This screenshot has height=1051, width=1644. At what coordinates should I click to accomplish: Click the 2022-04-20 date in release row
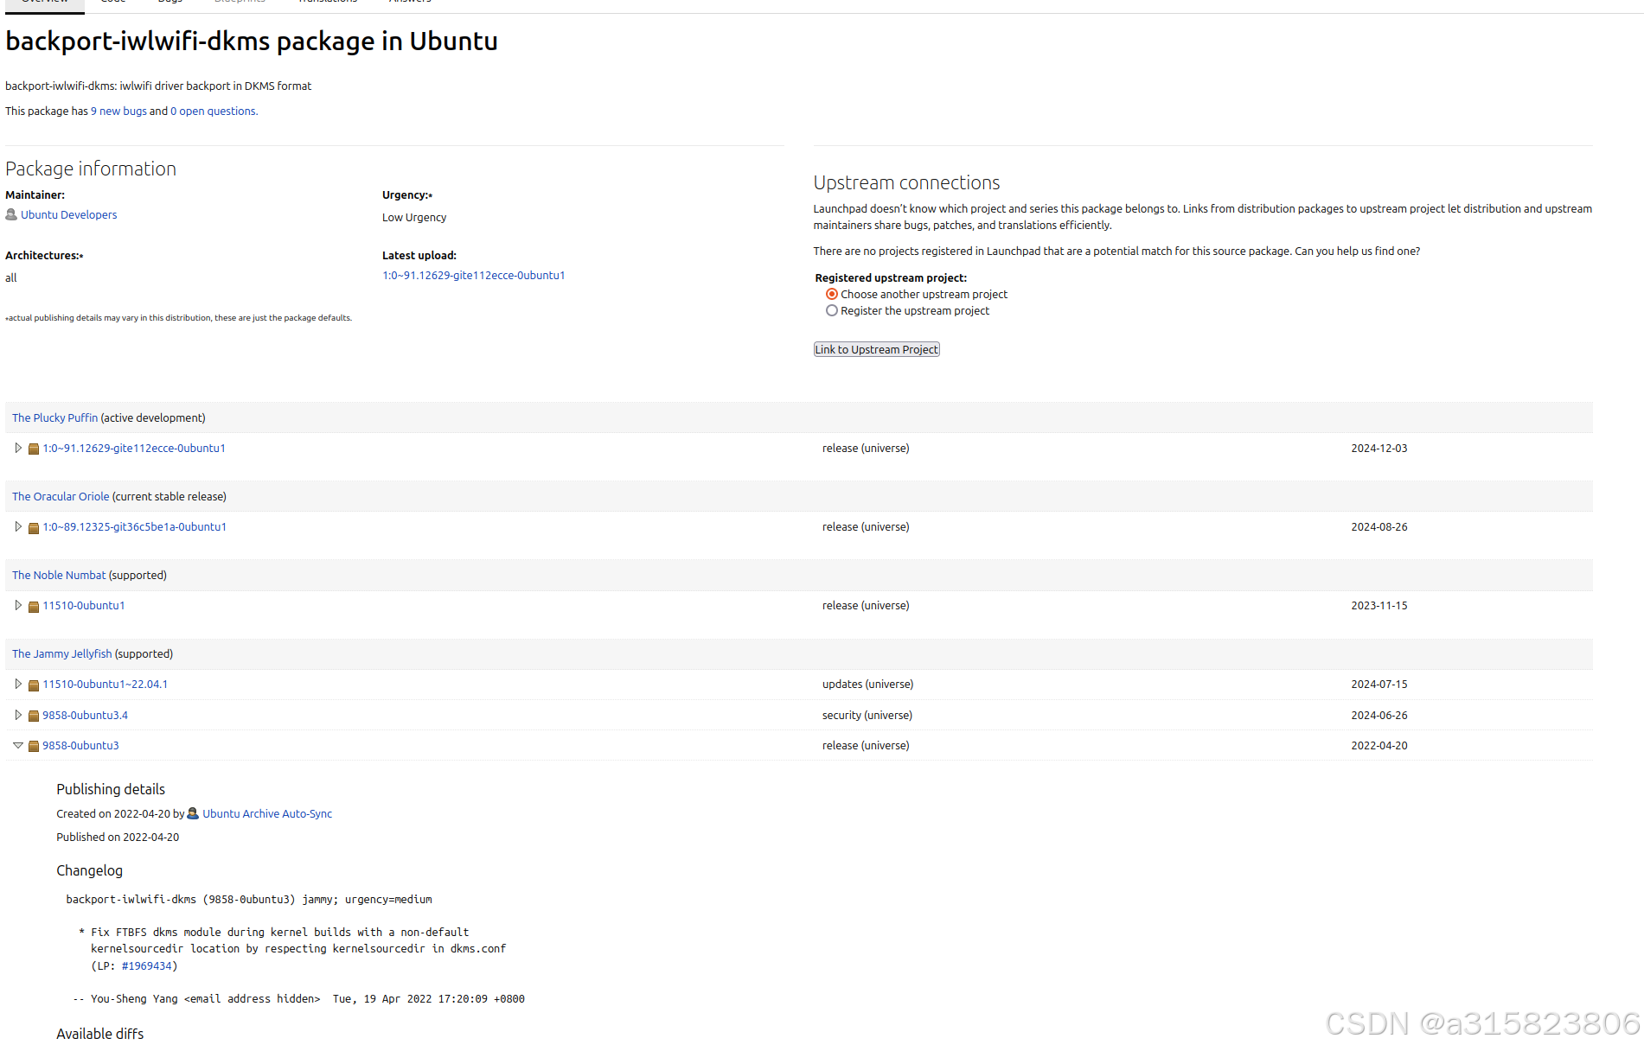coord(1379,745)
